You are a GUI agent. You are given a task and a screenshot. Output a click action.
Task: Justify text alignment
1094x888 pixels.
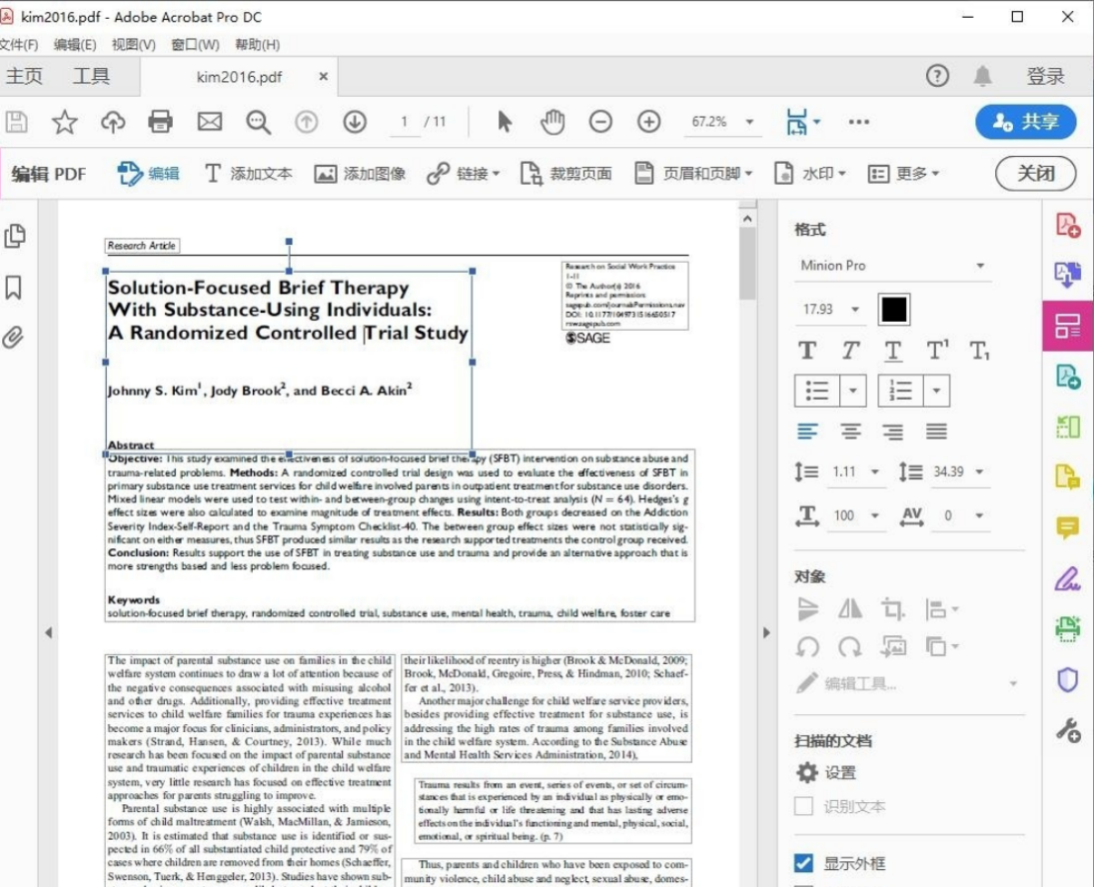pyautogui.click(x=936, y=432)
